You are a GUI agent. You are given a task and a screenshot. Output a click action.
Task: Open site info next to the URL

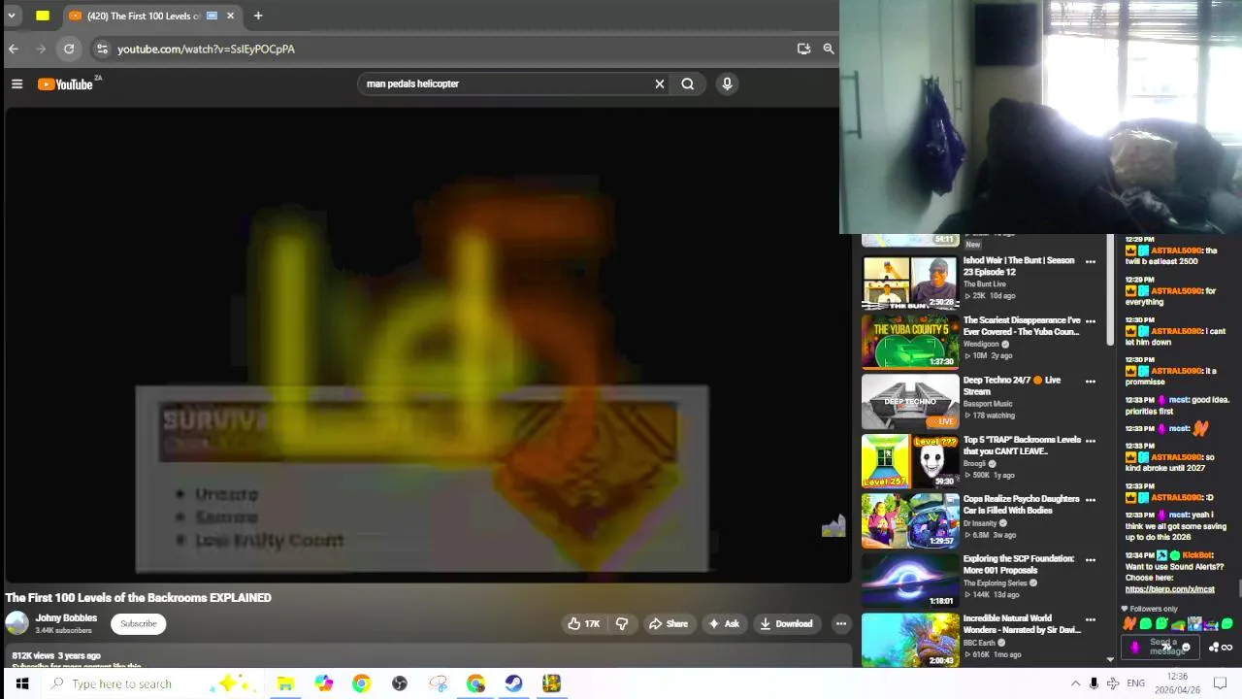[102, 49]
